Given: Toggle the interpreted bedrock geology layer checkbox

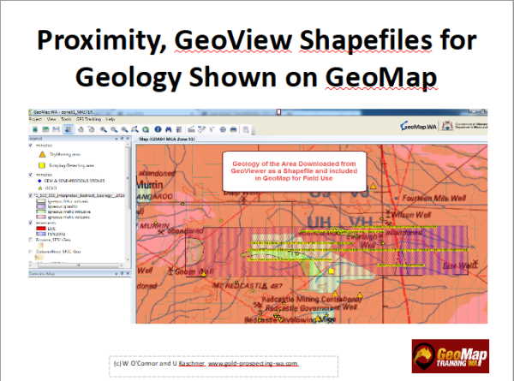Looking at the screenshot, I should click(31, 195).
